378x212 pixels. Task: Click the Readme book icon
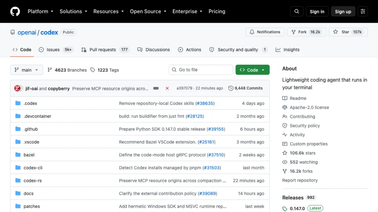(x=285, y=98)
